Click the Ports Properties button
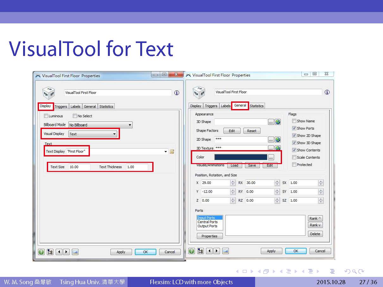The width and height of the screenshot is (383, 287). pyautogui.click(x=210, y=236)
